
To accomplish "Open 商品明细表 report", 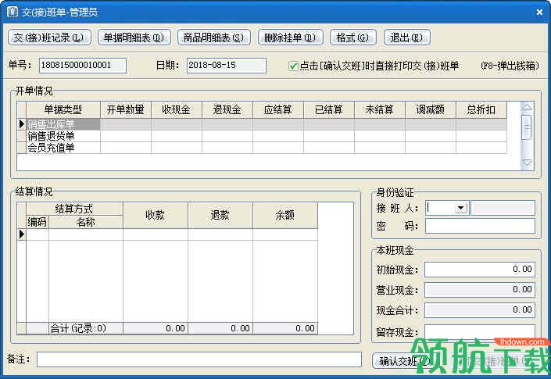I will pyautogui.click(x=214, y=38).
